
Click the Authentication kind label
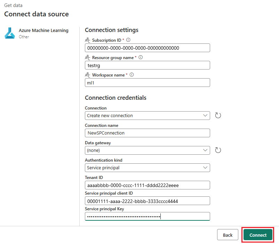(104, 160)
